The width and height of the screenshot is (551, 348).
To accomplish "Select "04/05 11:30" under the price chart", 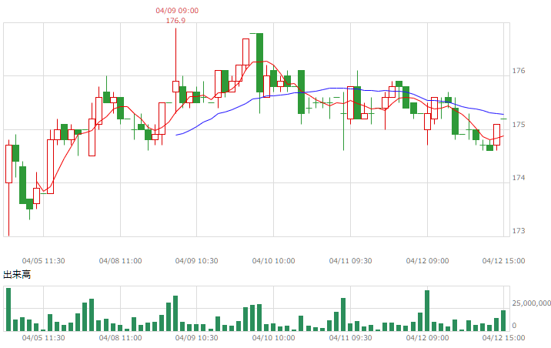I will pyautogui.click(x=44, y=261).
